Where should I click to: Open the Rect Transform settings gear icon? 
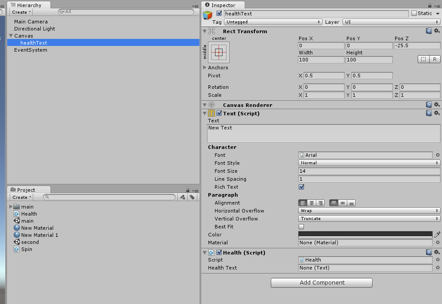(x=437, y=31)
